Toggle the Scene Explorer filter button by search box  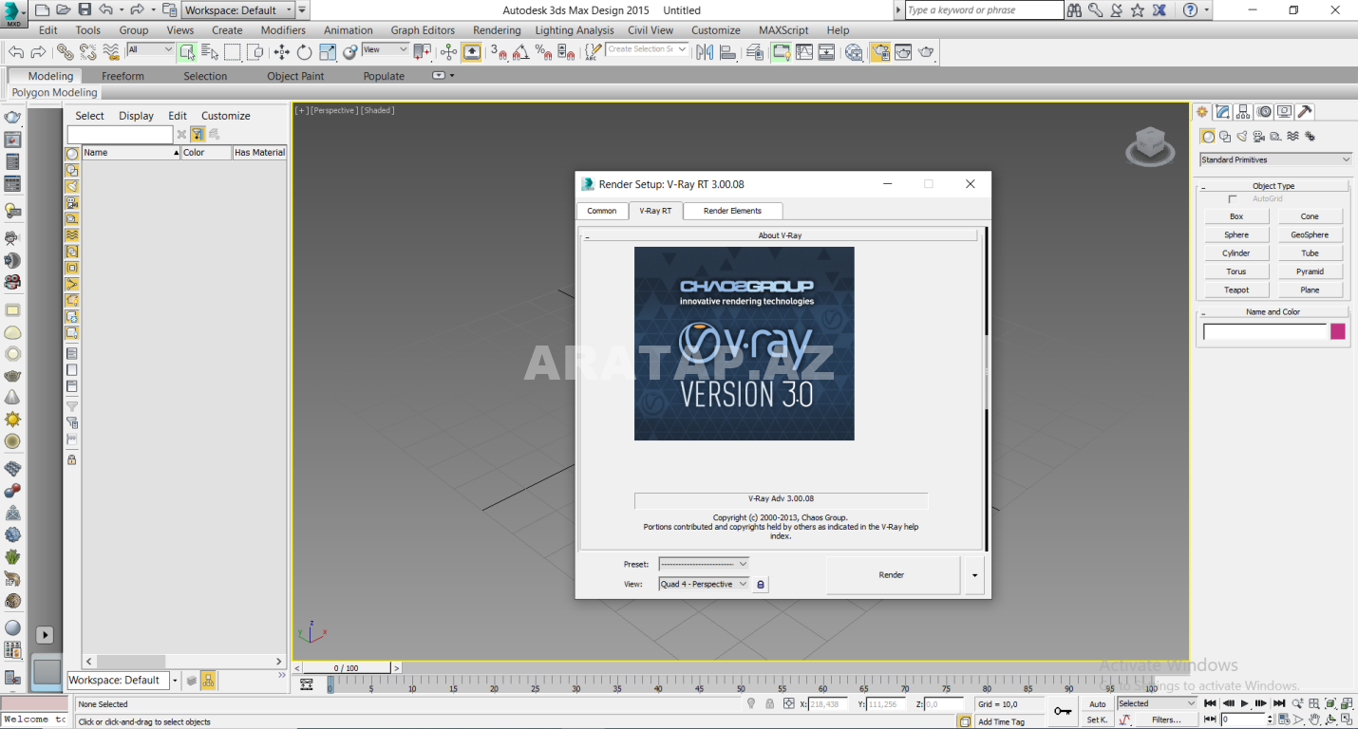pos(198,134)
